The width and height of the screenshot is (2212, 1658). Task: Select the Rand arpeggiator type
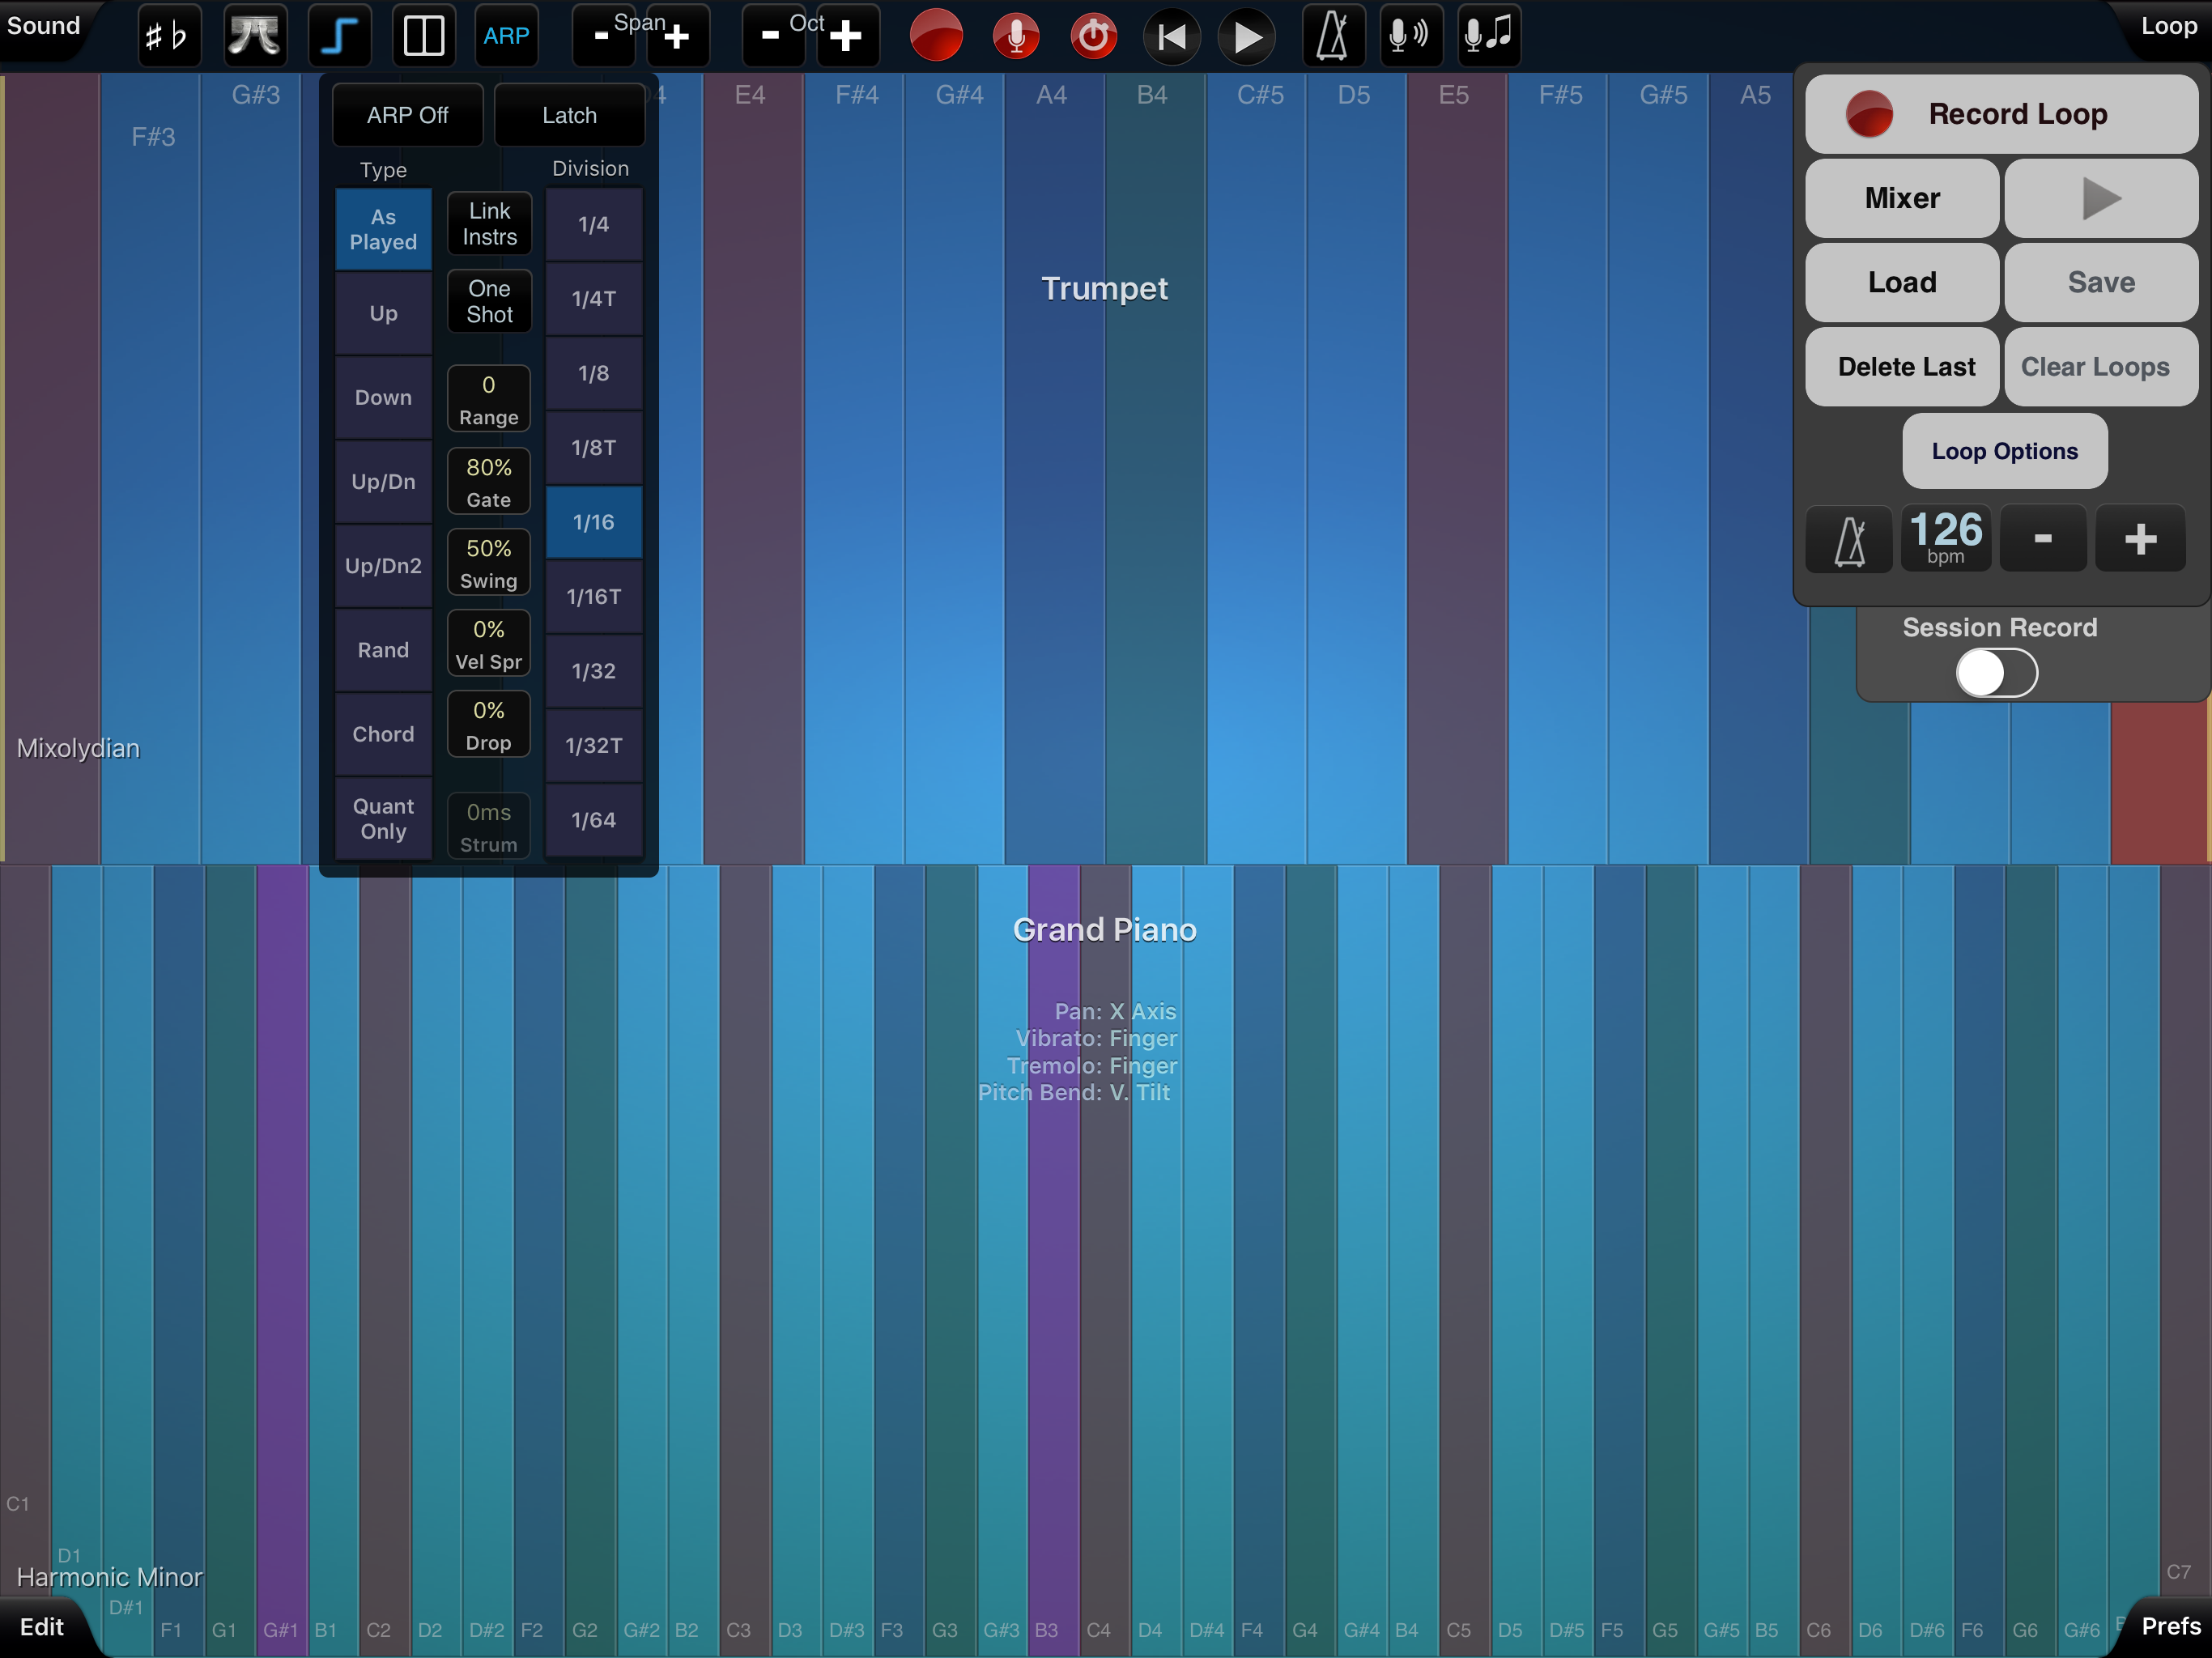tap(383, 650)
